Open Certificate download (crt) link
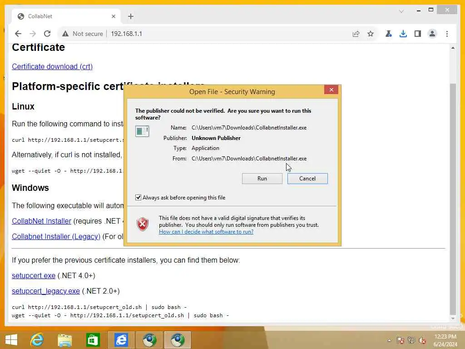 click(x=52, y=66)
